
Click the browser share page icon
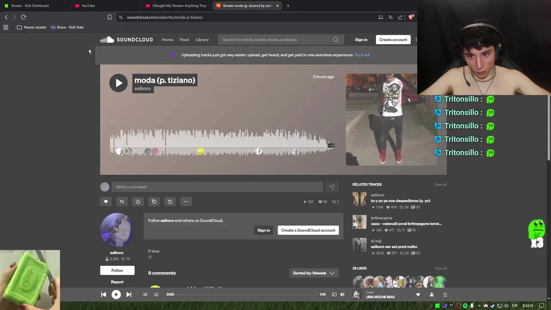(x=400, y=17)
